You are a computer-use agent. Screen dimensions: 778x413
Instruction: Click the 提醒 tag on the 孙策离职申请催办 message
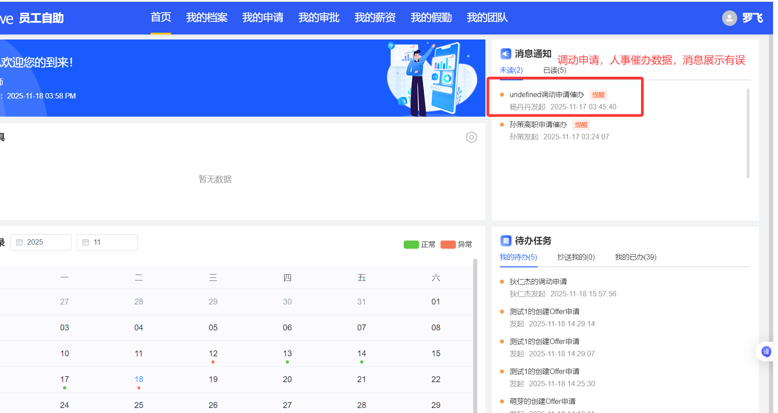pyautogui.click(x=581, y=125)
